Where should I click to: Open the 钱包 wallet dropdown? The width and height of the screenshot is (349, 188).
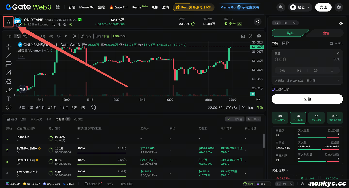click(x=300, y=7)
